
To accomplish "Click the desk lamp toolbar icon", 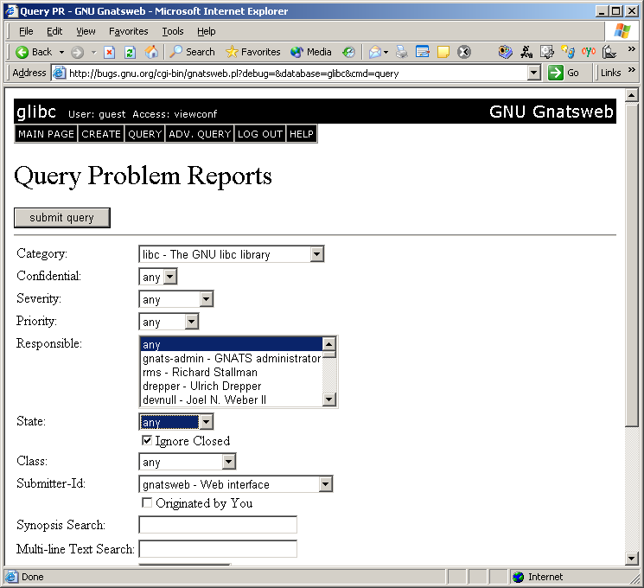I will coord(609,52).
